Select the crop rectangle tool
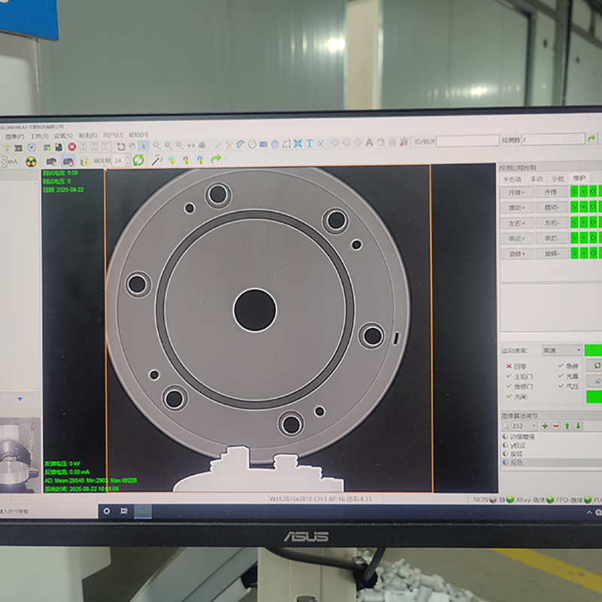The width and height of the screenshot is (602, 602). click(x=121, y=146)
